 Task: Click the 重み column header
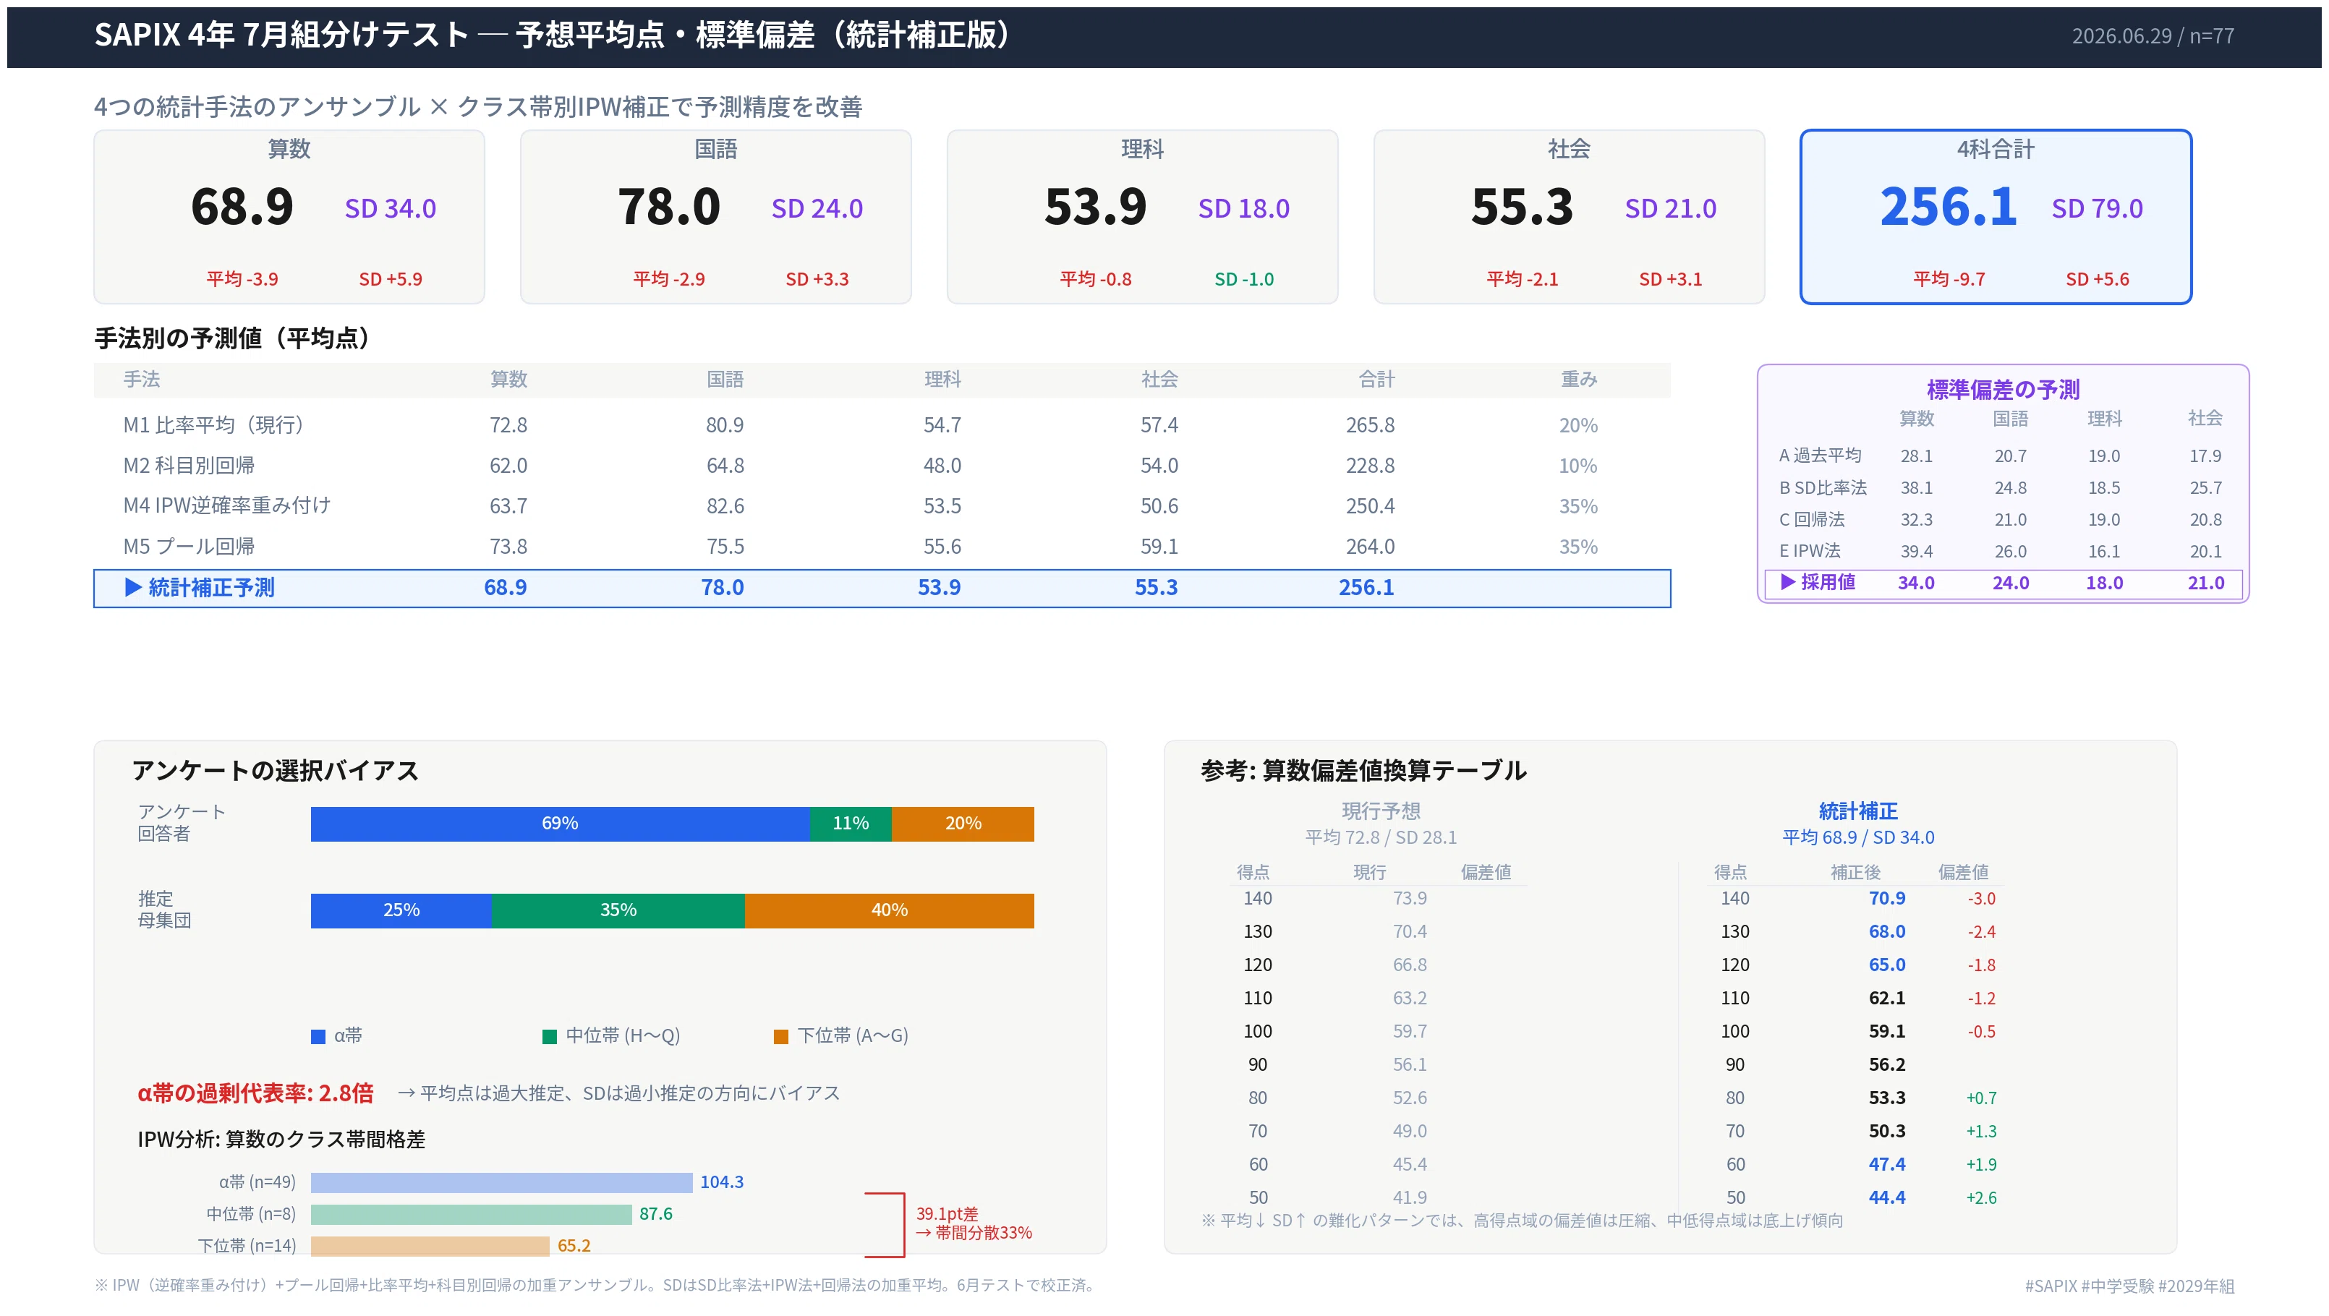pos(1578,380)
